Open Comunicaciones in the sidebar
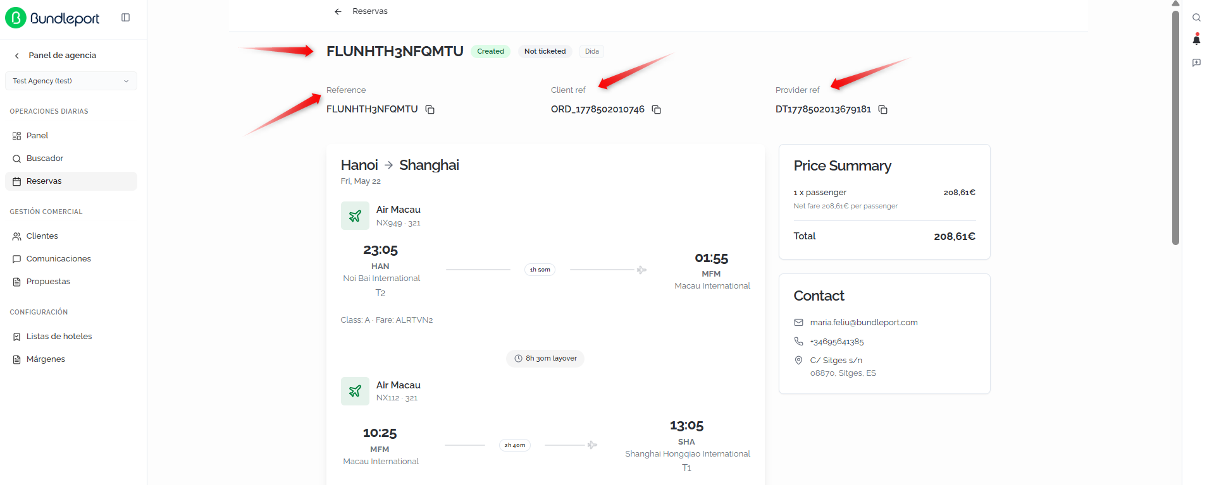 click(x=71, y=259)
